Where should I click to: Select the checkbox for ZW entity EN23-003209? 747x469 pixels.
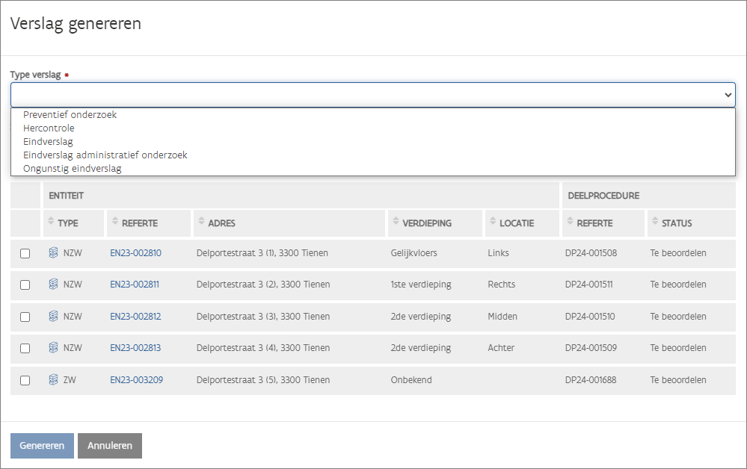[25, 380]
